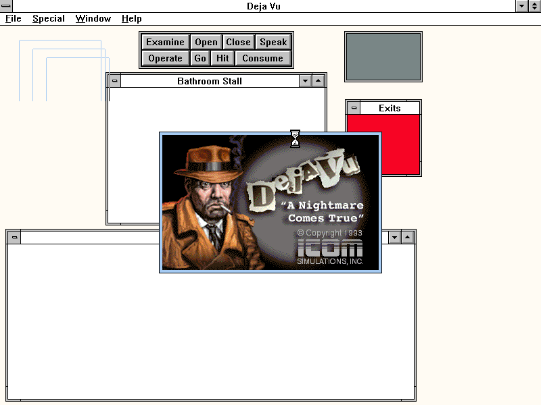The width and height of the screenshot is (541, 405).
Task: Click the gray self-portrait panel
Action: 383,57
